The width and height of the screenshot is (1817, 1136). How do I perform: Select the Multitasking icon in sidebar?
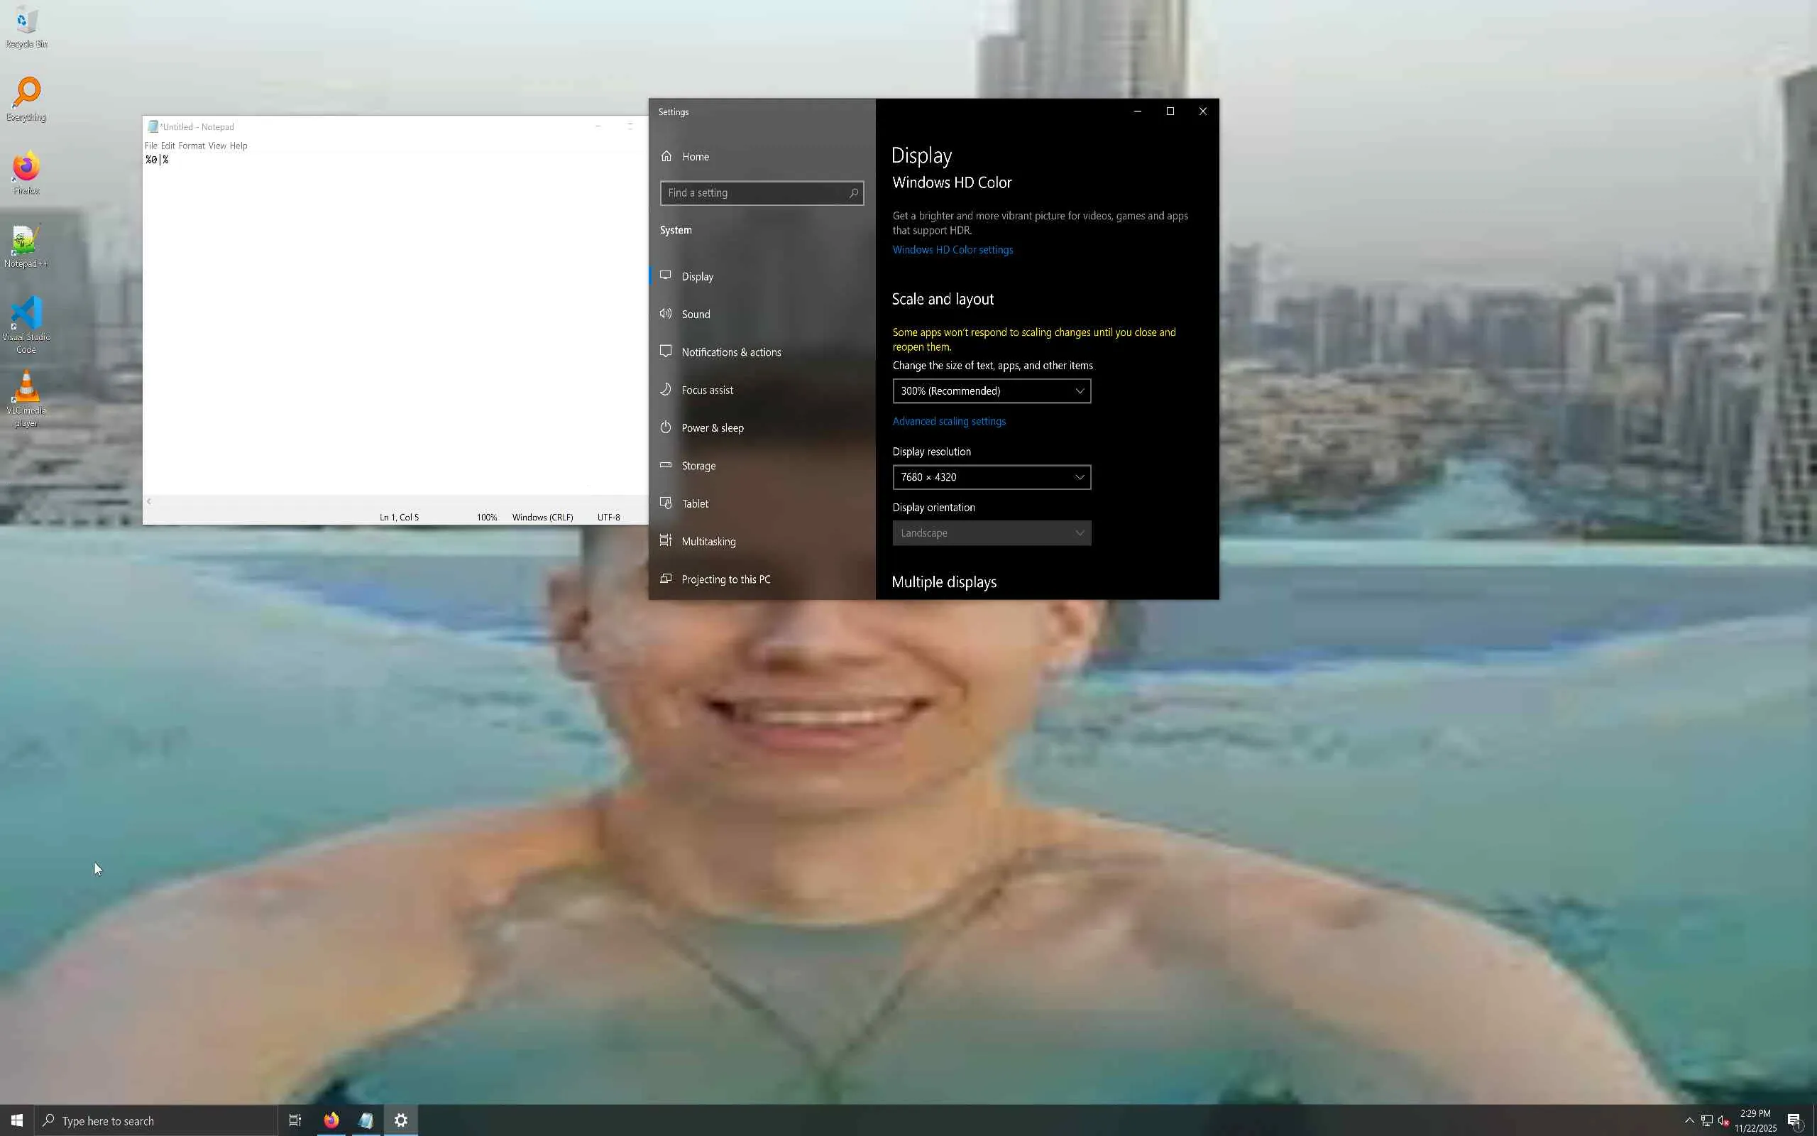666,541
